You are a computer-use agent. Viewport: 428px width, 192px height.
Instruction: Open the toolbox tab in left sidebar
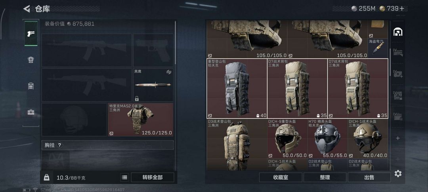pos(31,112)
